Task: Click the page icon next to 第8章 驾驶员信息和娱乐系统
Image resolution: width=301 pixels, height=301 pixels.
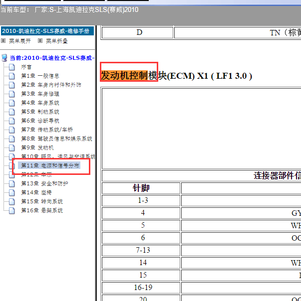Action: coord(12,139)
